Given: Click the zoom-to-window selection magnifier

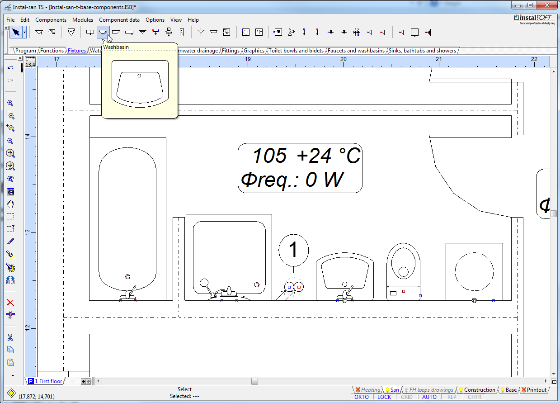Looking at the screenshot, I should [x=10, y=115].
